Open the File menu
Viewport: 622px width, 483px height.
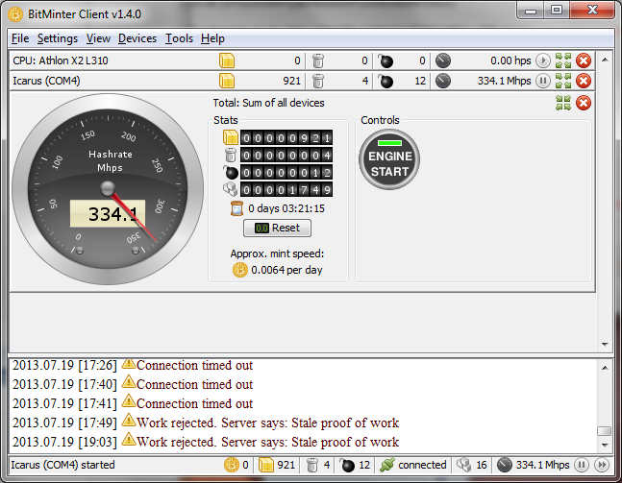[20, 38]
